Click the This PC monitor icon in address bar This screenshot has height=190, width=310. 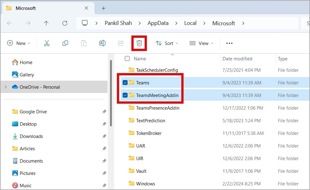point(85,23)
